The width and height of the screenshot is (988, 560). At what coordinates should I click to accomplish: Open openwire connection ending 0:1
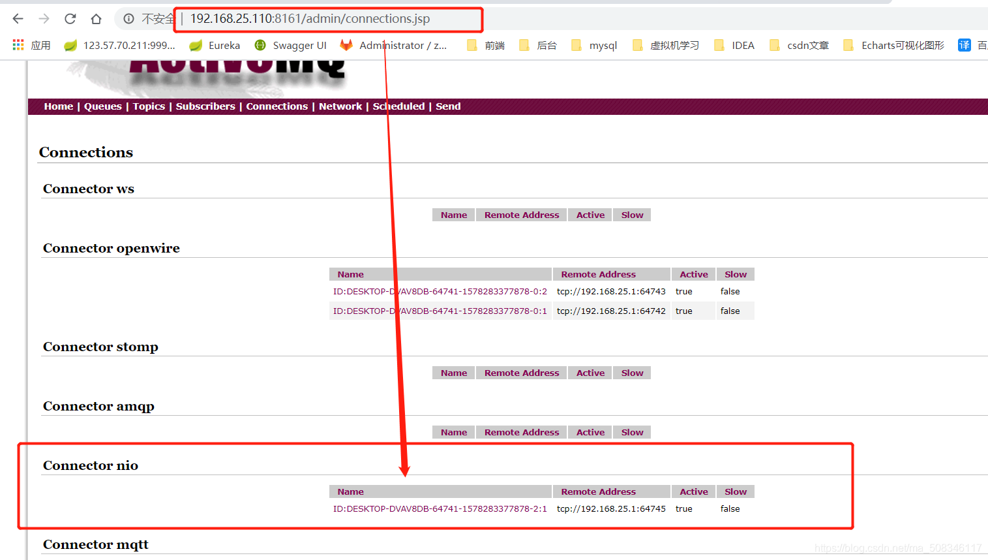pyautogui.click(x=440, y=311)
